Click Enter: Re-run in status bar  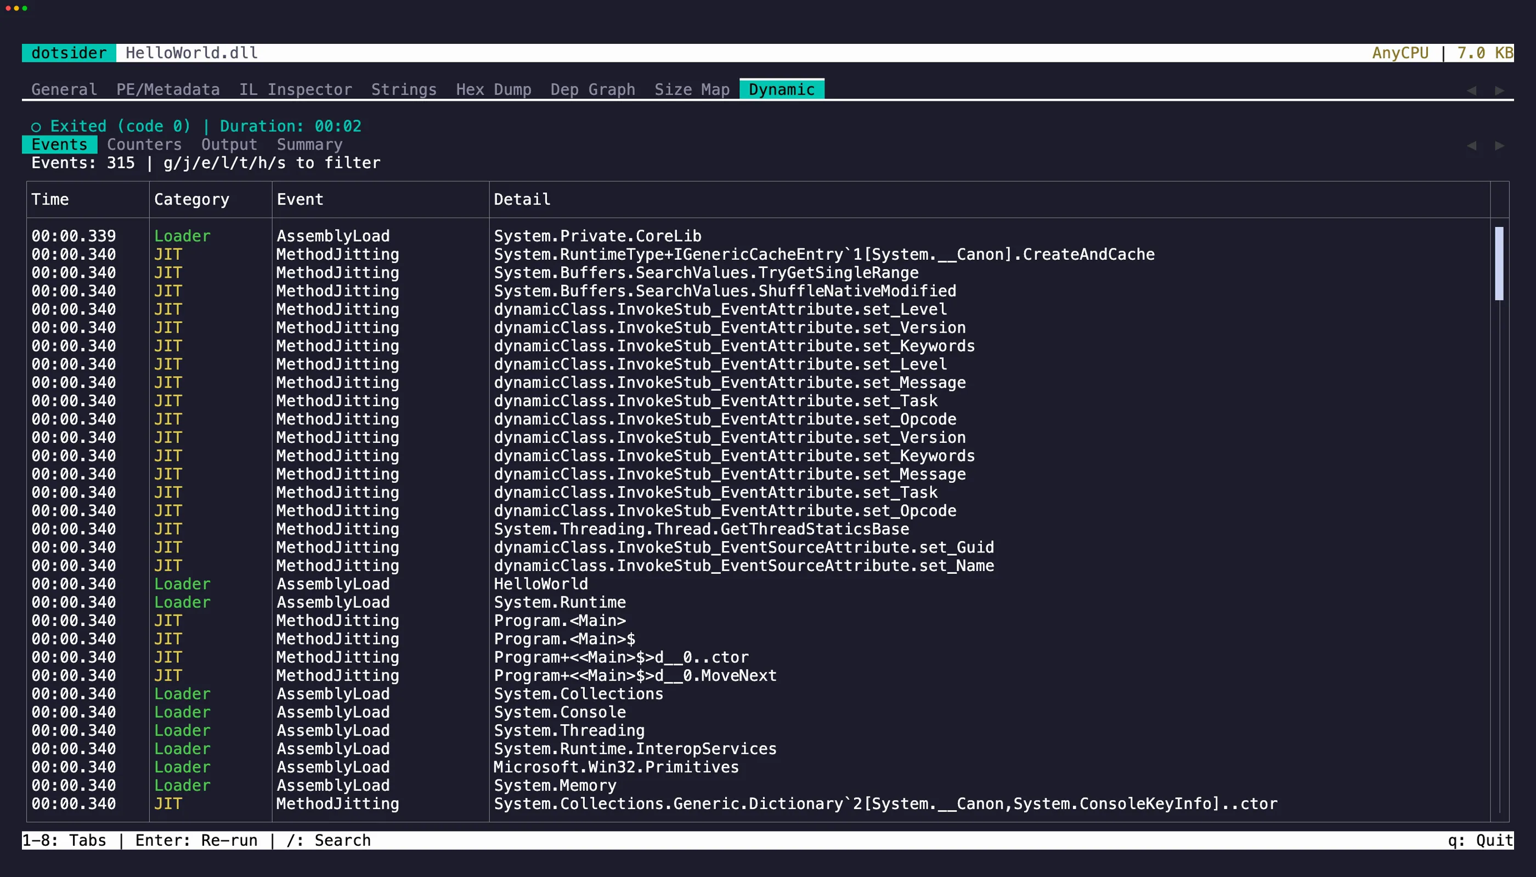[196, 840]
